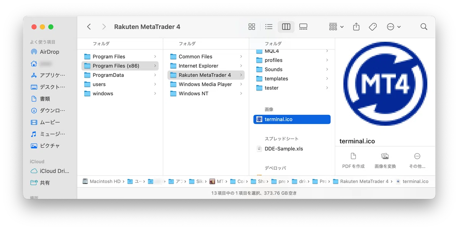Select the Windows NT folder
Image resolution: width=459 pixels, height=230 pixels.
coord(206,93)
